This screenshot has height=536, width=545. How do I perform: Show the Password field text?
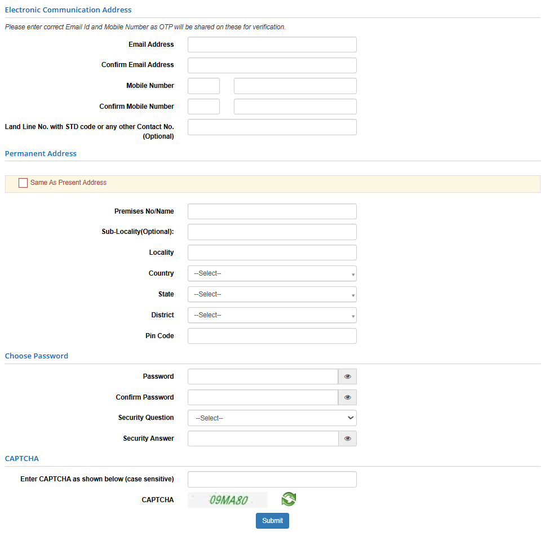click(x=347, y=376)
